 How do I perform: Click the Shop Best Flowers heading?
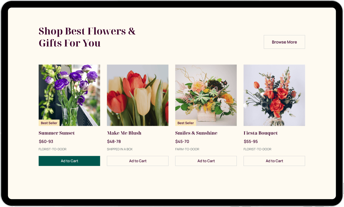[87, 37]
